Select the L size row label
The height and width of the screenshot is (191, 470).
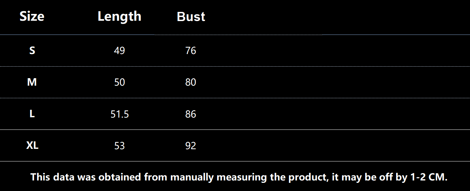point(32,114)
